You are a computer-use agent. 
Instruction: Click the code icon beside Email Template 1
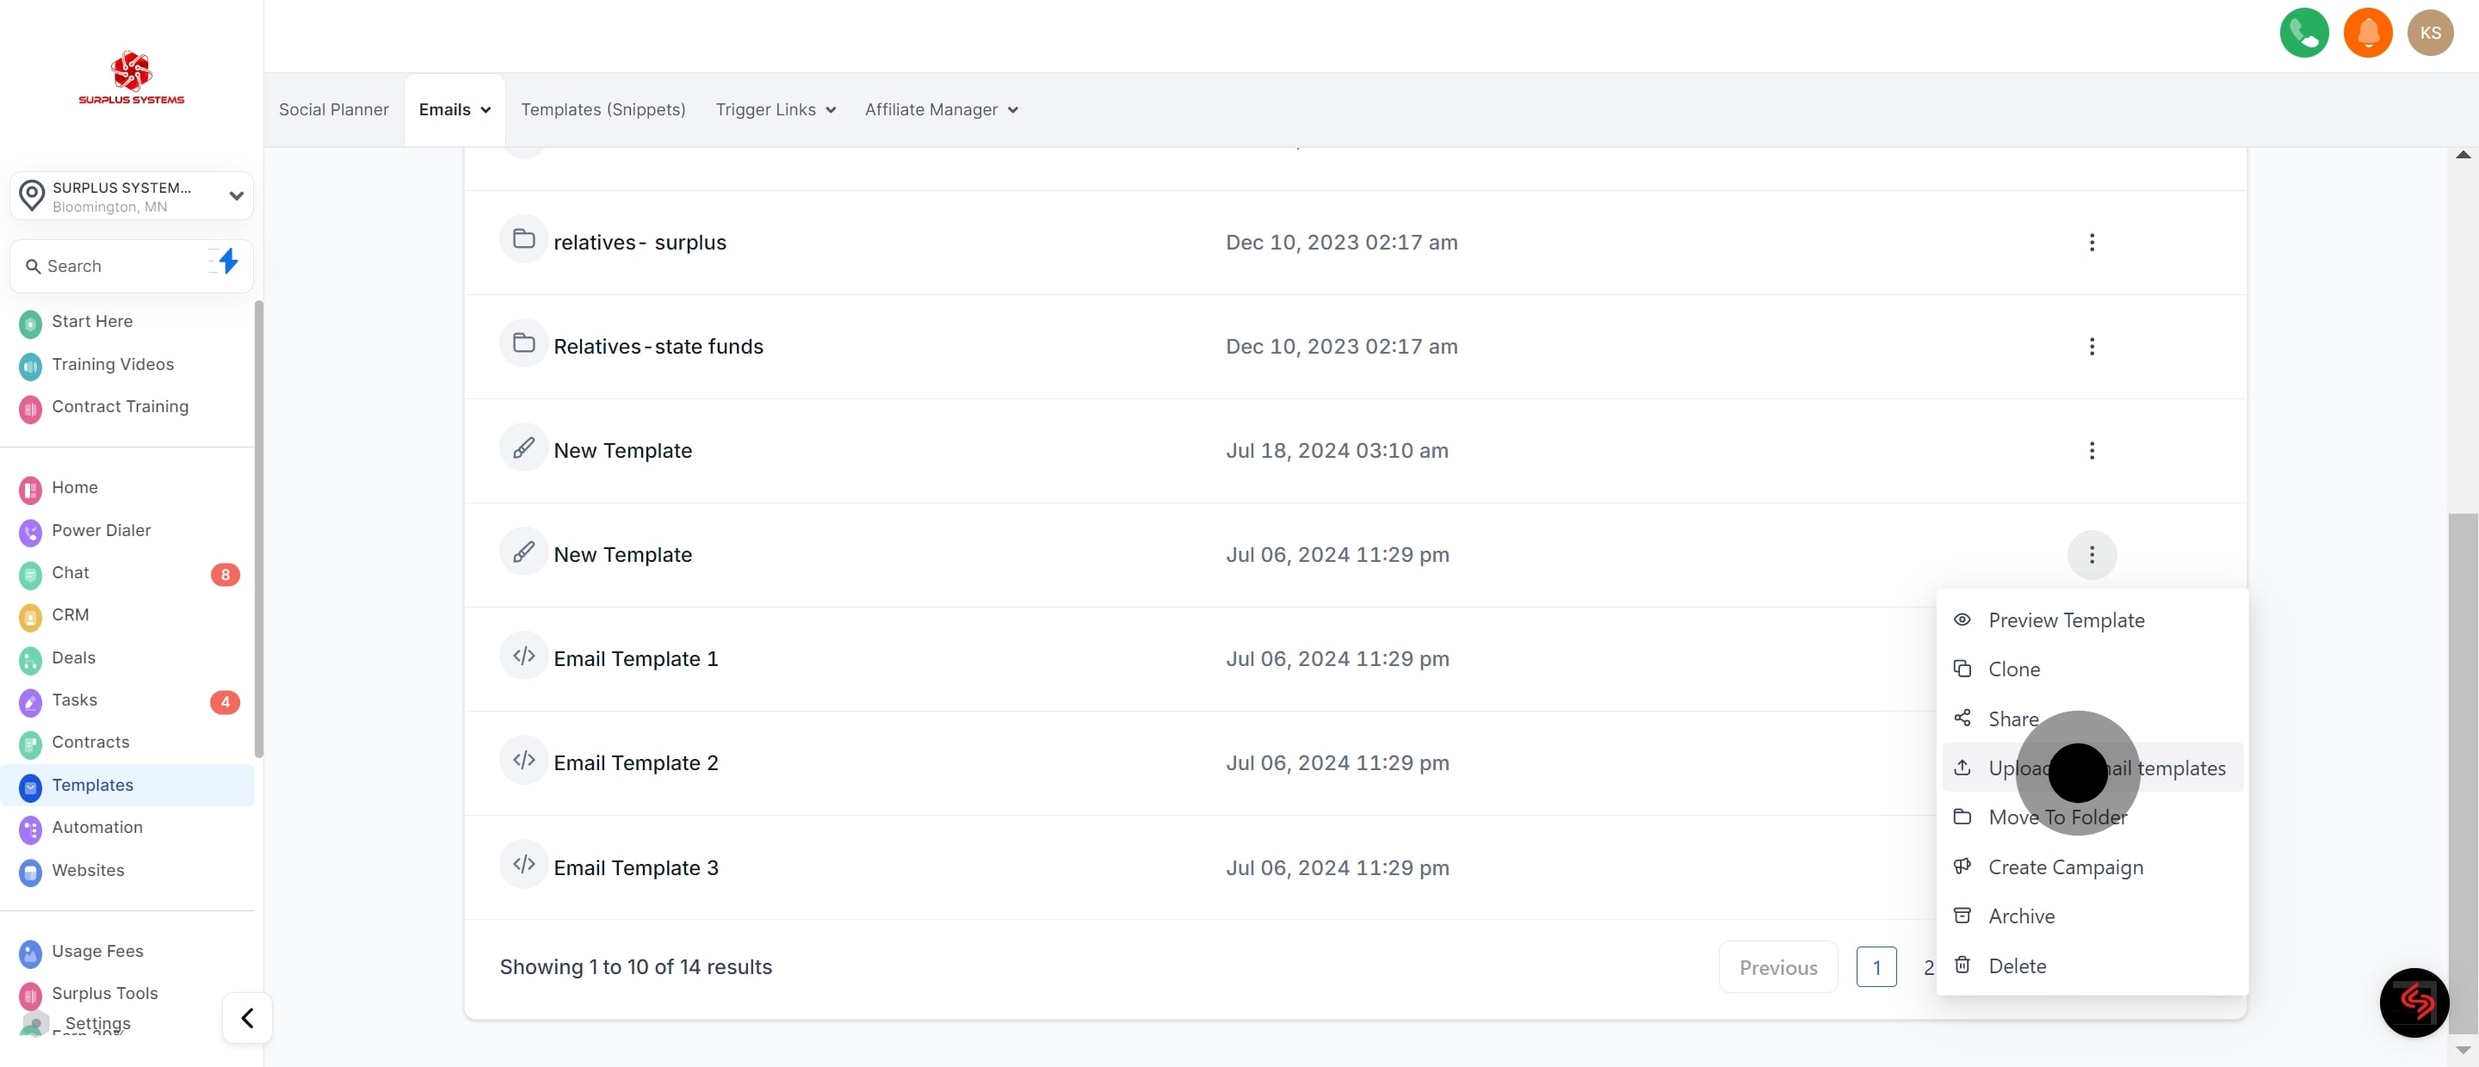pyautogui.click(x=523, y=655)
